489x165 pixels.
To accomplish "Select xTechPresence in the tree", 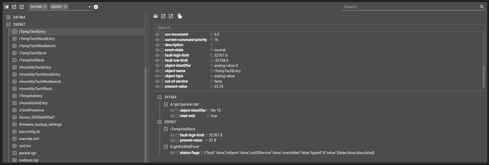I will click(x=31, y=110).
